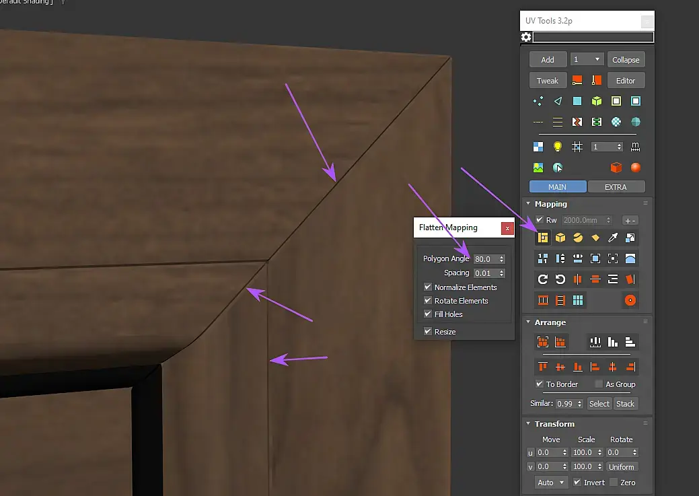Collapse the Transform rollout
Image resolution: width=699 pixels, height=496 pixels.
click(x=528, y=423)
